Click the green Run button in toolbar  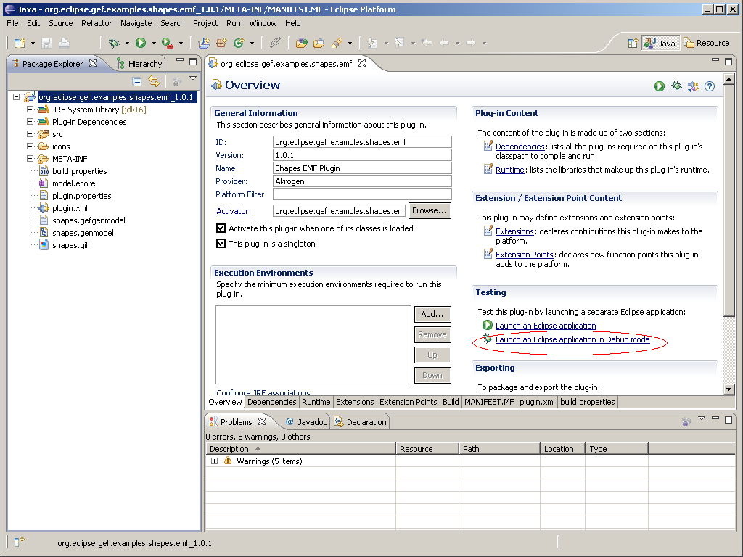(x=141, y=44)
